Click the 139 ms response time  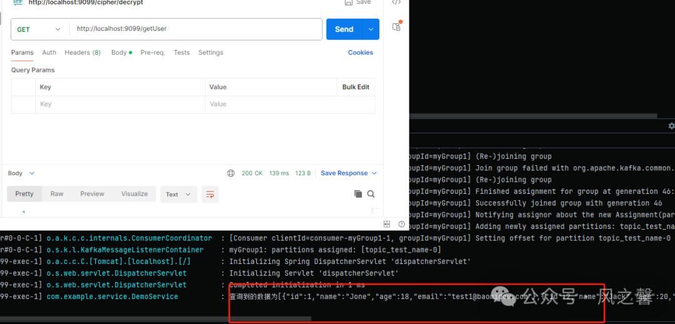coord(279,173)
